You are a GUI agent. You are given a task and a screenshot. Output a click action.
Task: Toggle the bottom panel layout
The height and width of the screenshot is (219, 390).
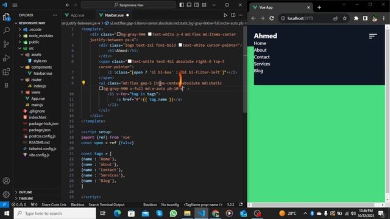point(189,5)
